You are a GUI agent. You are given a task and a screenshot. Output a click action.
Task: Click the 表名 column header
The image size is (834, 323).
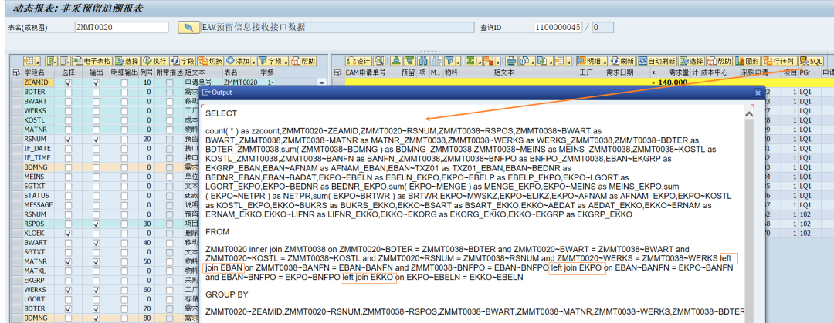pos(240,72)
